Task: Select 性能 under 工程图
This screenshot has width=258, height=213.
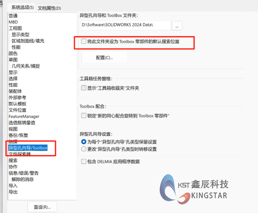Action: coord(16,47)
